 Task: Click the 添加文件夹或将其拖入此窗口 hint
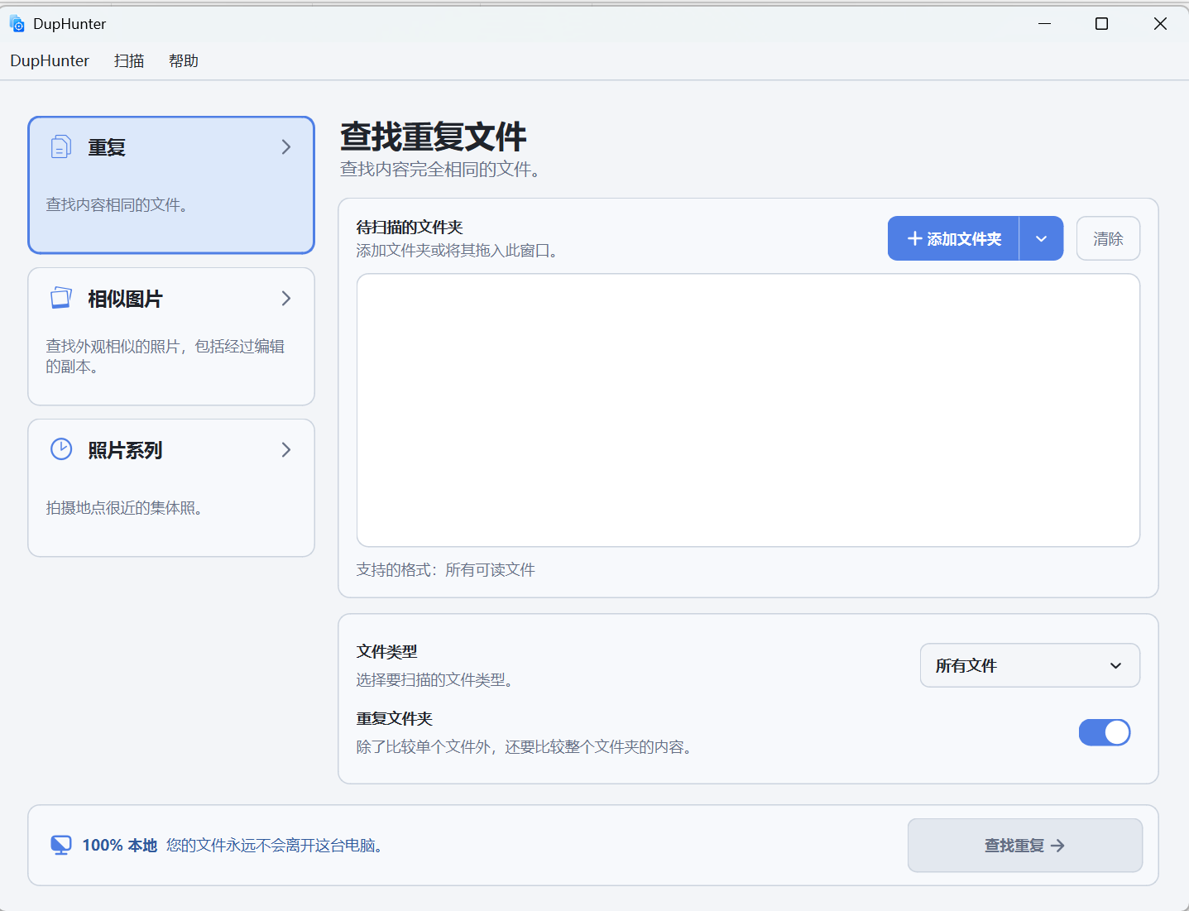[457, 250]
